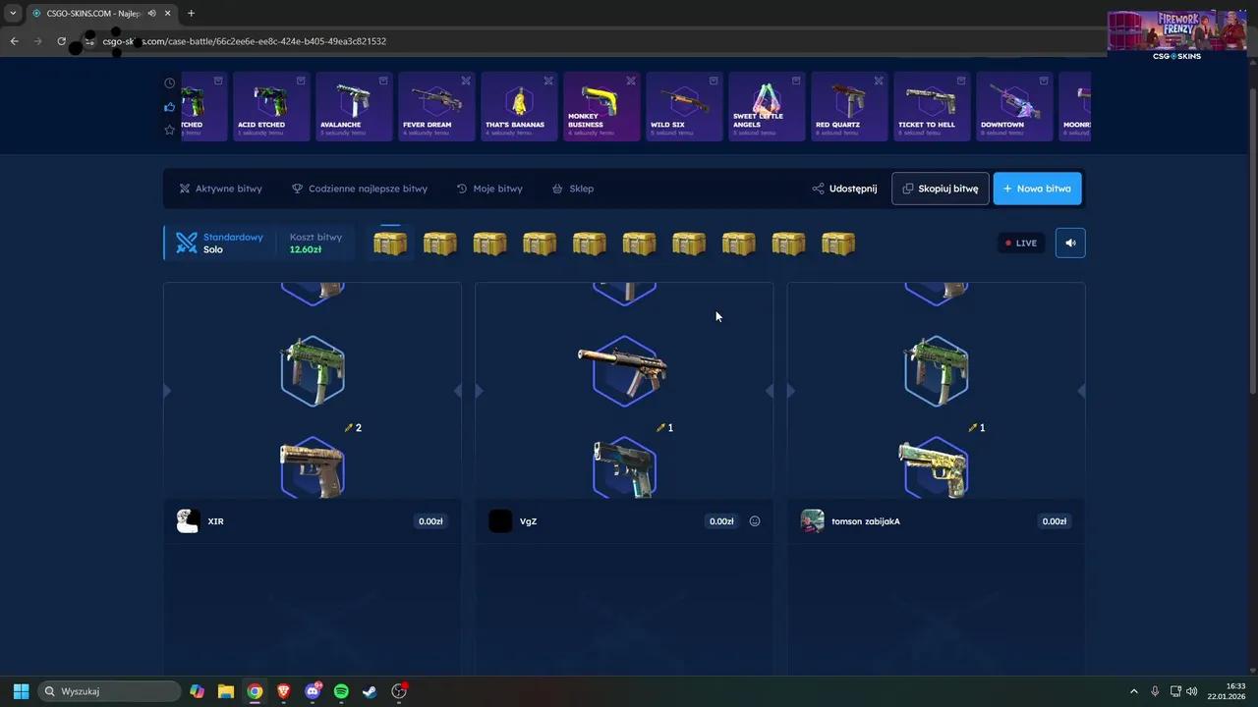Expand the hidden system tray icons chevron
Viewport: 1258px width, 707px height.
[1133, 691]
